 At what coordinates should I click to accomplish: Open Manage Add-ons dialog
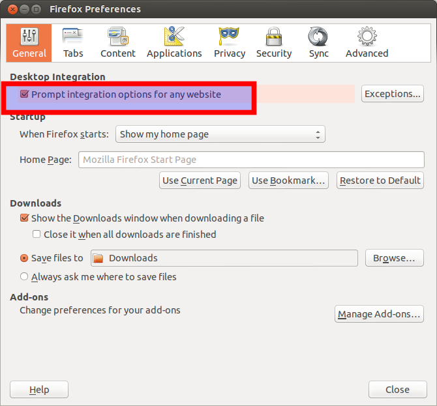(379, 314)
